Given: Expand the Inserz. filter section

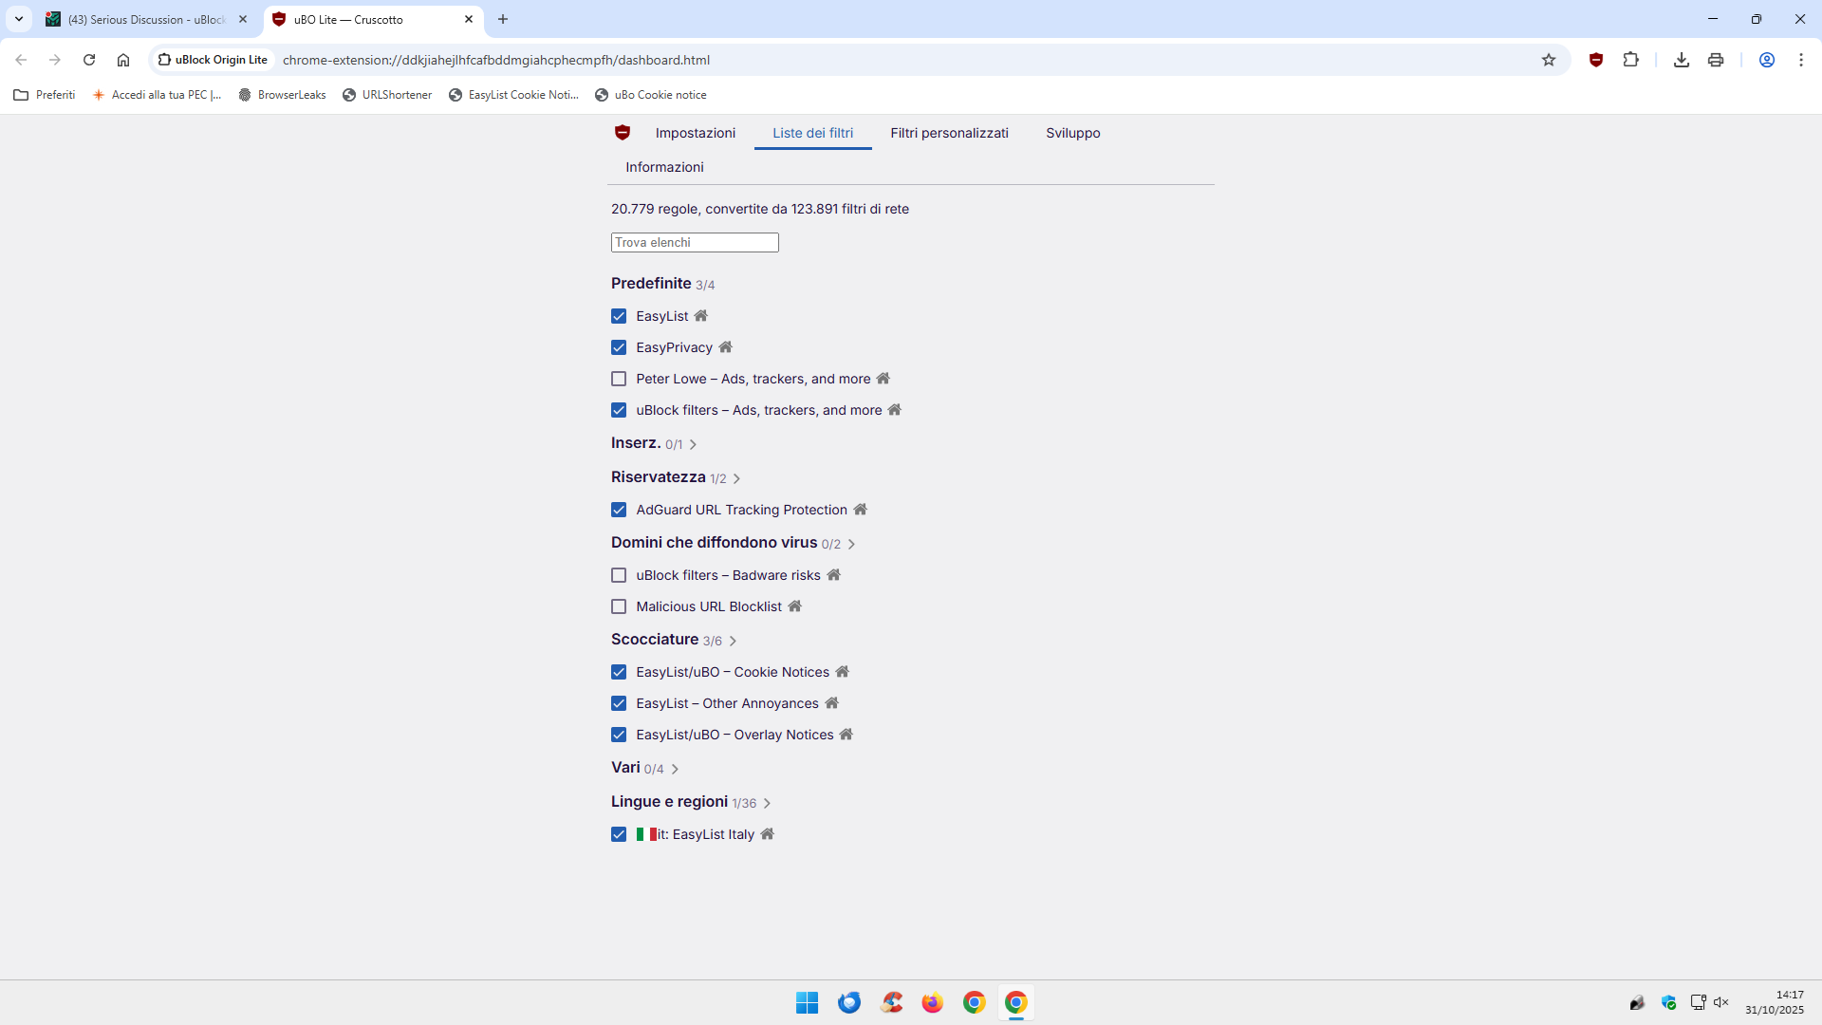Looking at the screenshot, I should [x=693, y=444].
